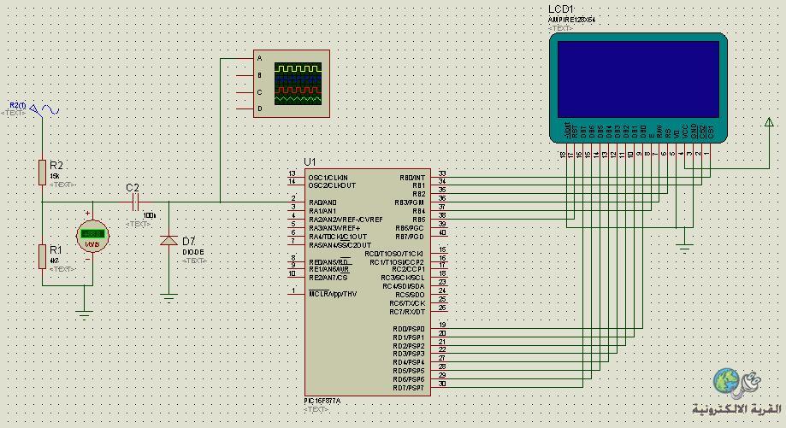Click the R2 reference label
Image resolution: width=786 pixels, height=428 pixels.
click(56, 165)
